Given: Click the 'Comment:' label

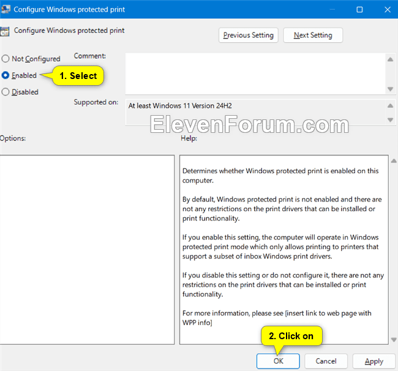Looking at the screenshot, I should (90, 56).
